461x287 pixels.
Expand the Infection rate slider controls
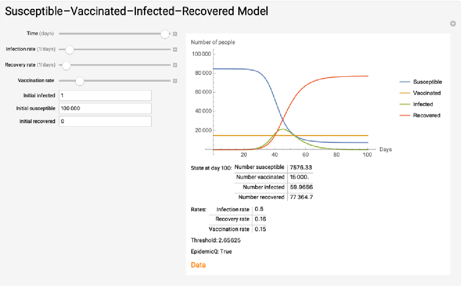(175, 49)
